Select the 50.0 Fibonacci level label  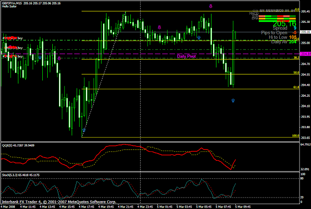(297, 72)
